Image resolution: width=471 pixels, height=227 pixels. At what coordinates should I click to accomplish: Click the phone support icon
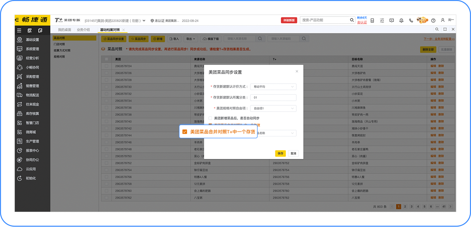click(x=411, y=20)
